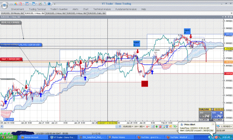The image size is (233, 140).
Task: Switch to Norton Account taskbar window
Action: point(34,137)
